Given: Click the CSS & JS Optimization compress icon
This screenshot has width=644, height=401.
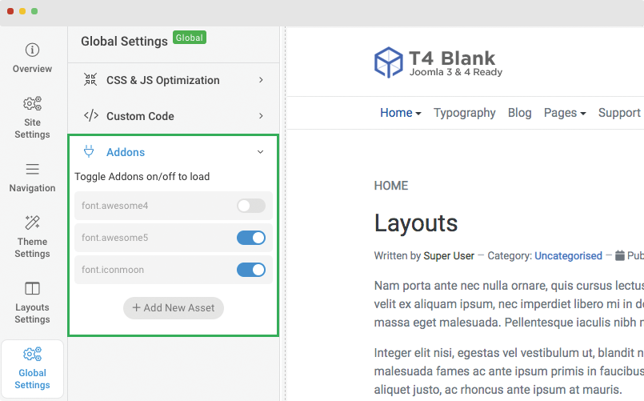Looking at the screenshot, I should point(90,79).
